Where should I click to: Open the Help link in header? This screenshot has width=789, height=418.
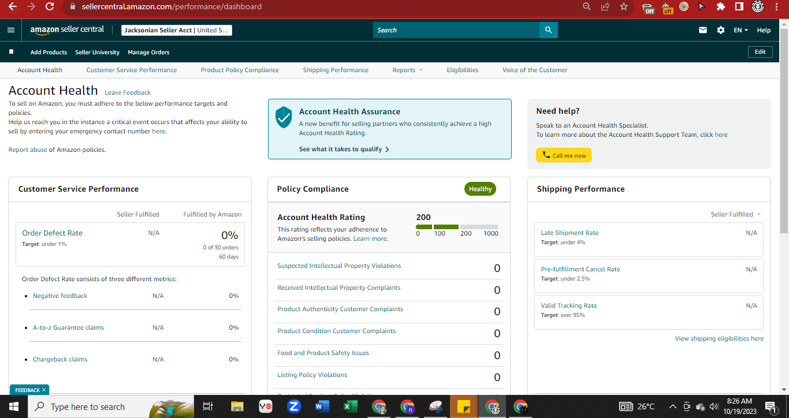[x=764, y=30]
